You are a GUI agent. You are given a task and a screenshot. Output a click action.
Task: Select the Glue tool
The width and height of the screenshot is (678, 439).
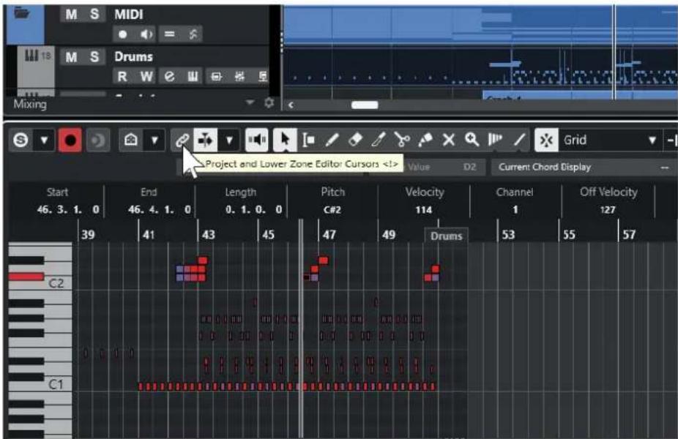click(x=425, y=140)
